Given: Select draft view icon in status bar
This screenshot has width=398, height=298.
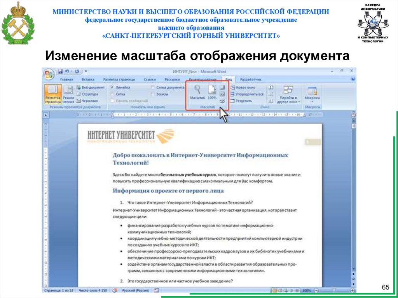Looking at the screenshot, I should (x=297, y=290).
